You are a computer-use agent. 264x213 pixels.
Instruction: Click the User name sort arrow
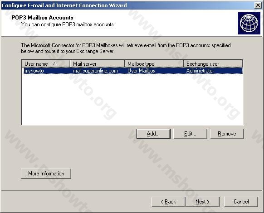point(55,64)
